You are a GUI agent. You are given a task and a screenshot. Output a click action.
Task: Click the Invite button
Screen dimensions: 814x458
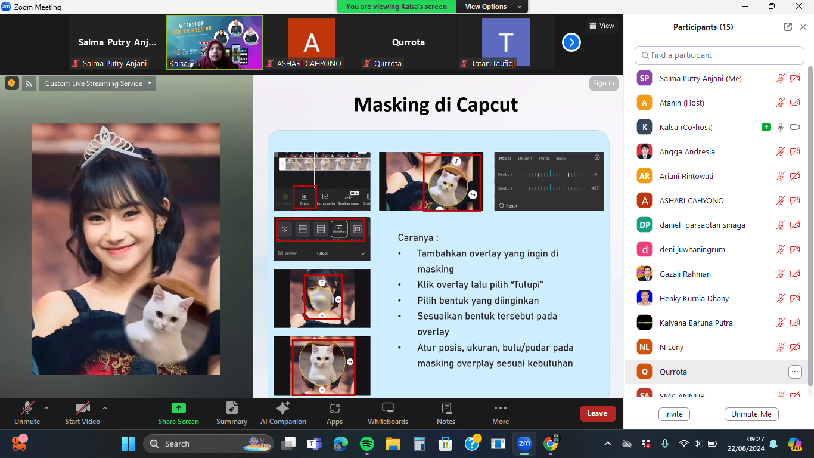(674, 414)
